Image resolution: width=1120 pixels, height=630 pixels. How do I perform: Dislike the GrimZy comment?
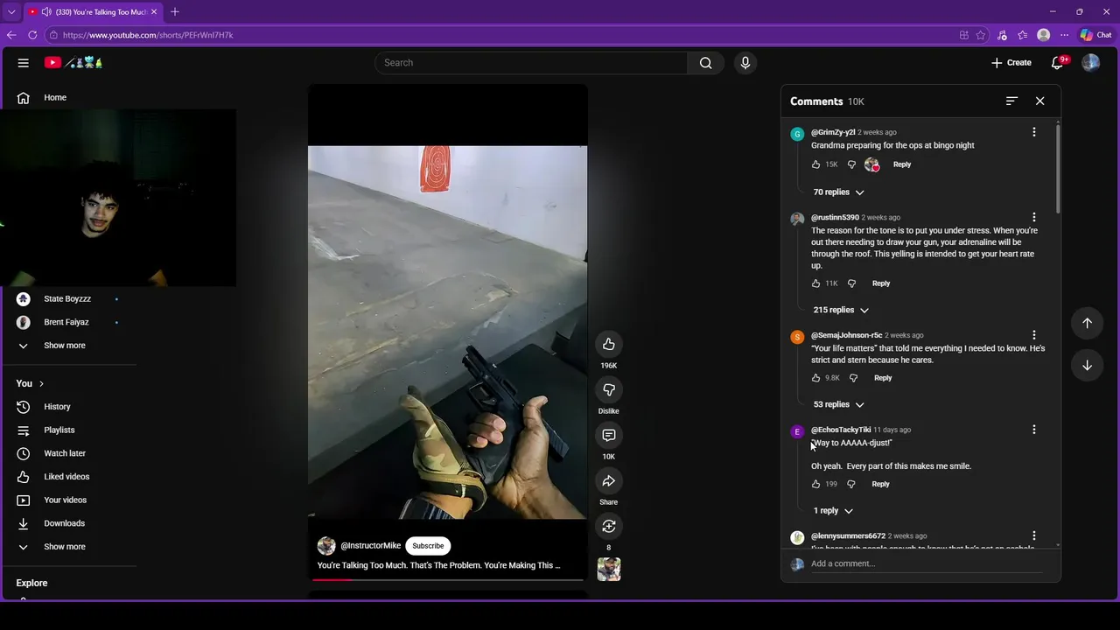[x=851, y=164]
